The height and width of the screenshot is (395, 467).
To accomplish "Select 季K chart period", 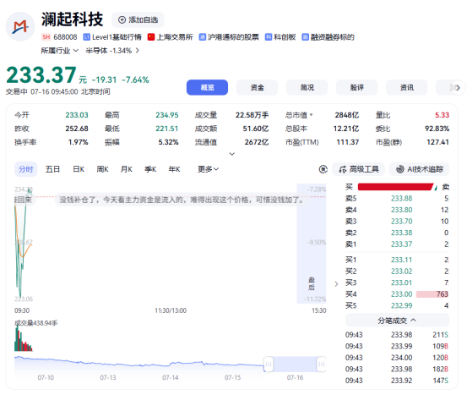I will tap(150, 169).
